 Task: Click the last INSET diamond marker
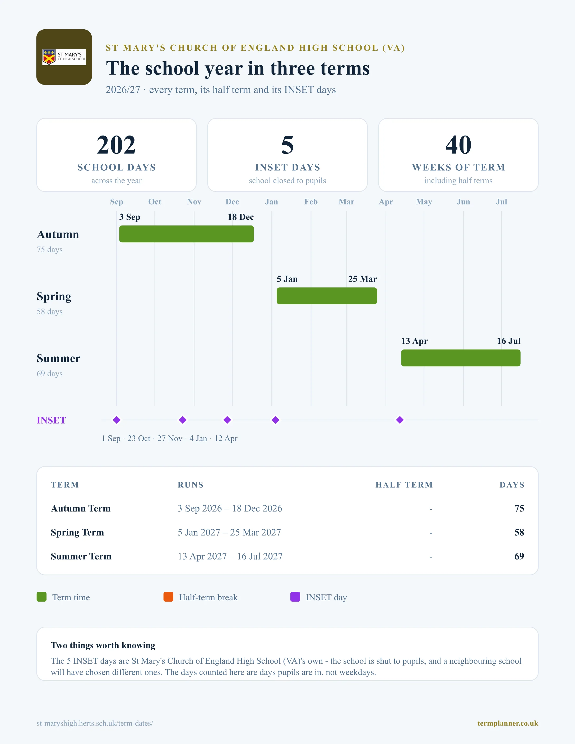pyautogui.click(x=400, y=420)
